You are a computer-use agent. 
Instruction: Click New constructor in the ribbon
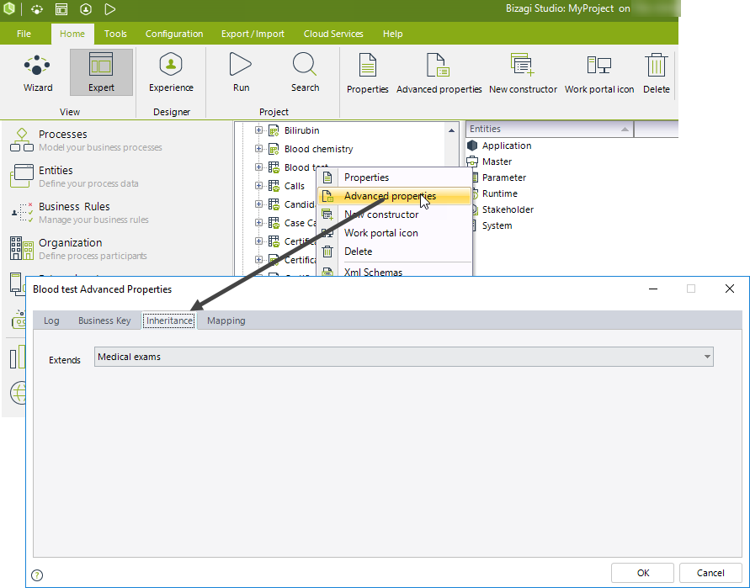523,73
